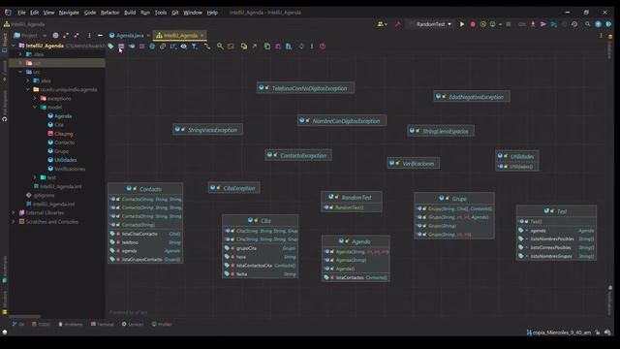Image resolution: width=620 pixels, height=349 pixels.
Task: Click the teal export icon in the diagram toolbar
Action: (x=289, y=47)
